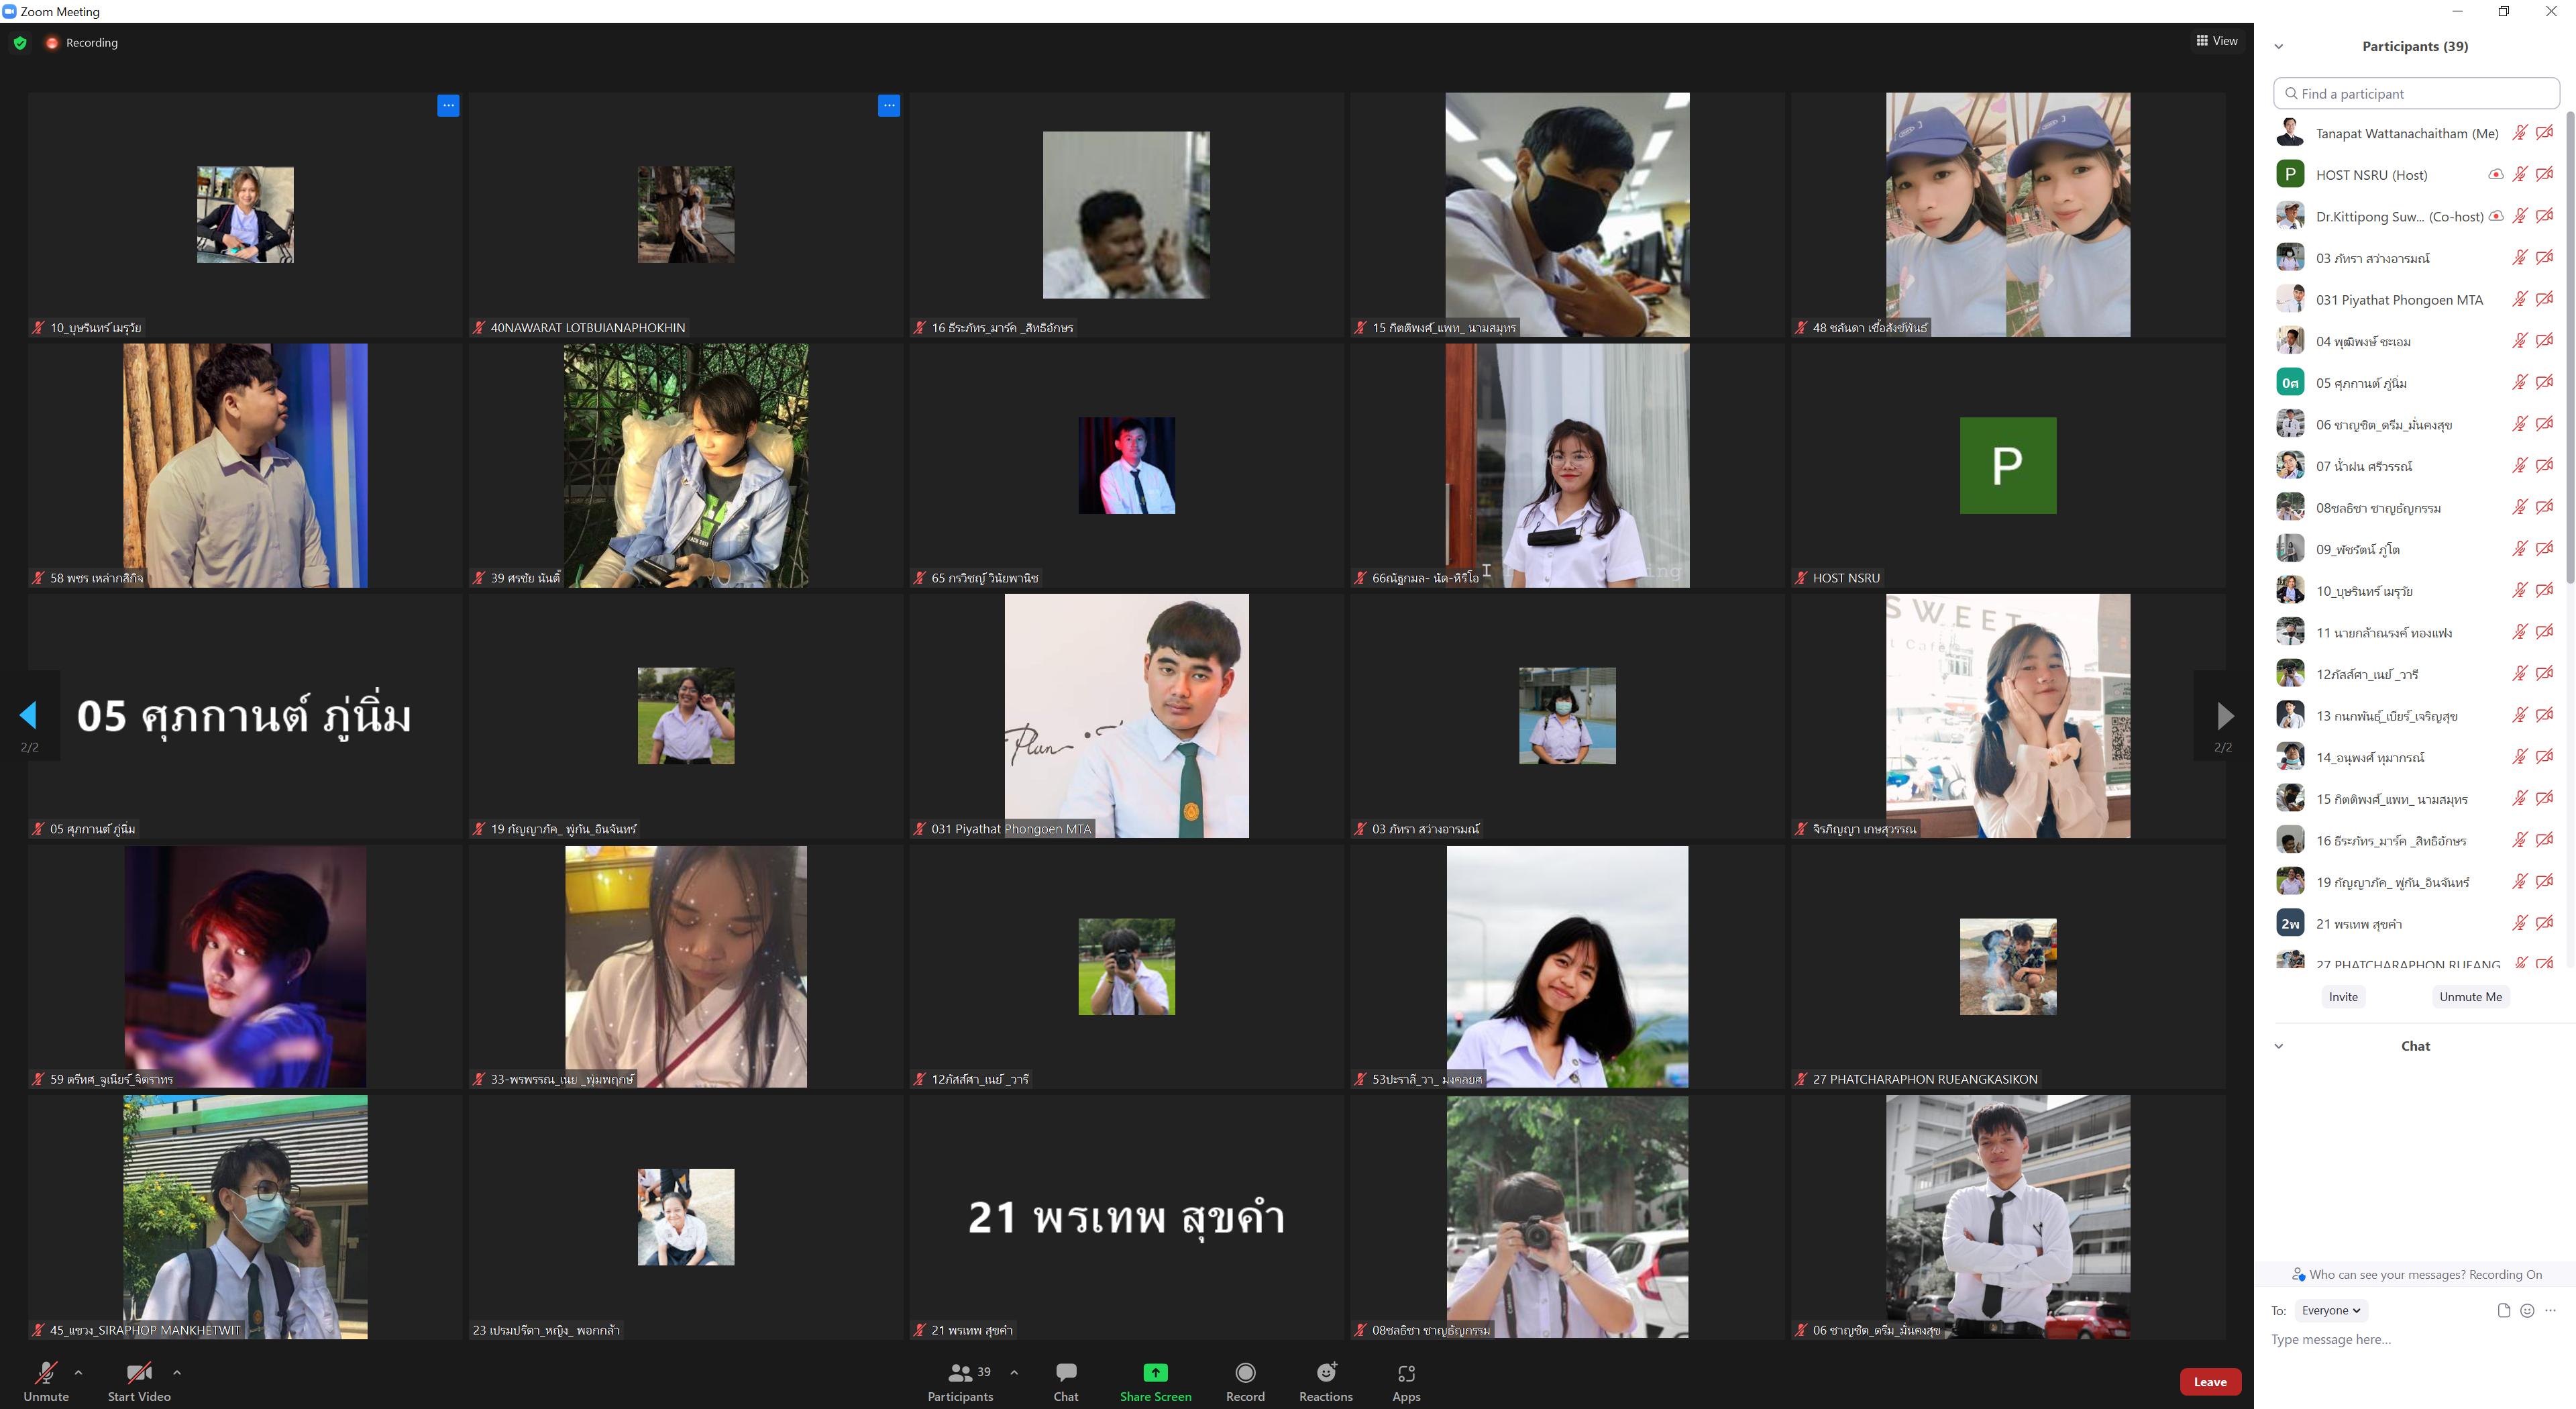This screenshot has height=1409, width=2576.
Task: Click the Unmute Me button
Action: click(x=2470, y=996)
